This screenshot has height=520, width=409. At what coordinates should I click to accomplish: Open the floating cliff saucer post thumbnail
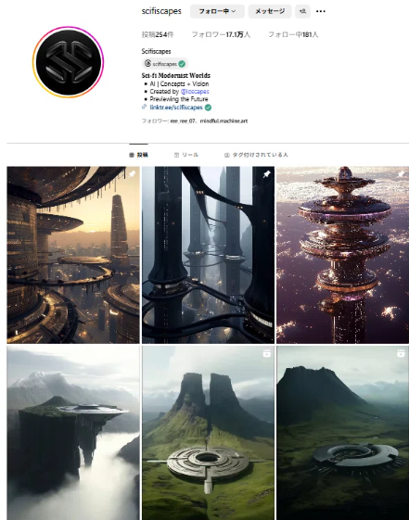[x=73, y=433]
